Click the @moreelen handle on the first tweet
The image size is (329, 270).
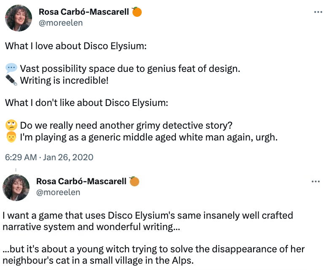tap(61, 23)
